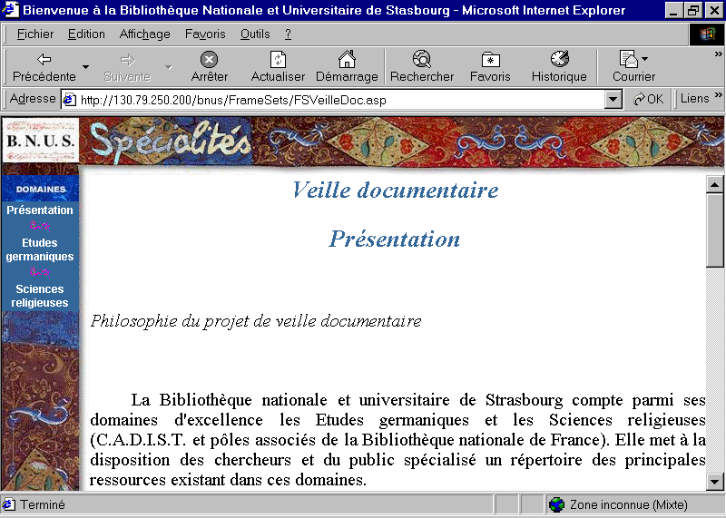The width and height of the screenshot is (726, 518).
Task: Stop loading with the Arrêter button
Action: [210, 67]
